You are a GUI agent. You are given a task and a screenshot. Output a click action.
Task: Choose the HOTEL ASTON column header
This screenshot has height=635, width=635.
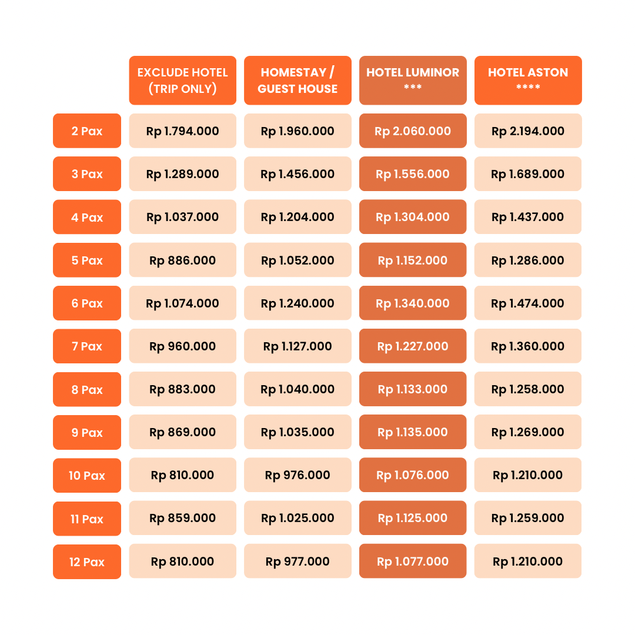(x=528, y=81)
